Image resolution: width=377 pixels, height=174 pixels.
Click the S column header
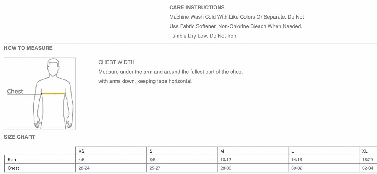[182, 151]
